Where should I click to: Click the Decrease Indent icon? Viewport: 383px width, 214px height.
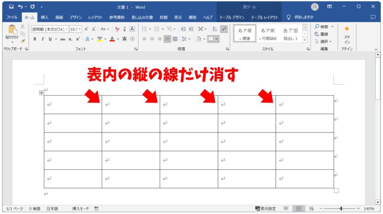click(183, 29)
